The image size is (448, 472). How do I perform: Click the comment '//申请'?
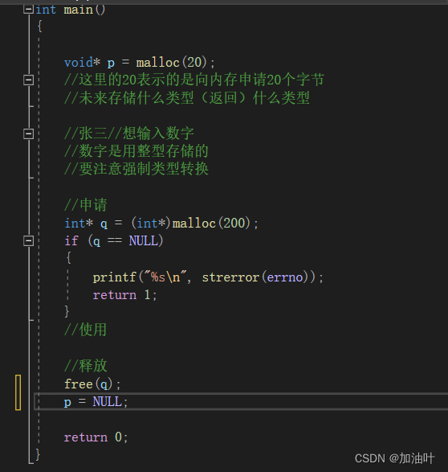click(86, 205)
